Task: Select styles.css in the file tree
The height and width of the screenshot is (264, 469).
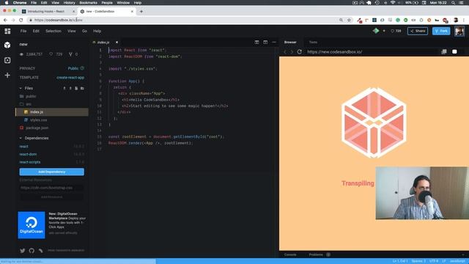Action: [x=38, y=120]
